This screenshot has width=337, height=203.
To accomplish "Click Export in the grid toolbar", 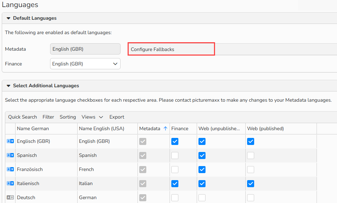I will [x=117, y=117].
